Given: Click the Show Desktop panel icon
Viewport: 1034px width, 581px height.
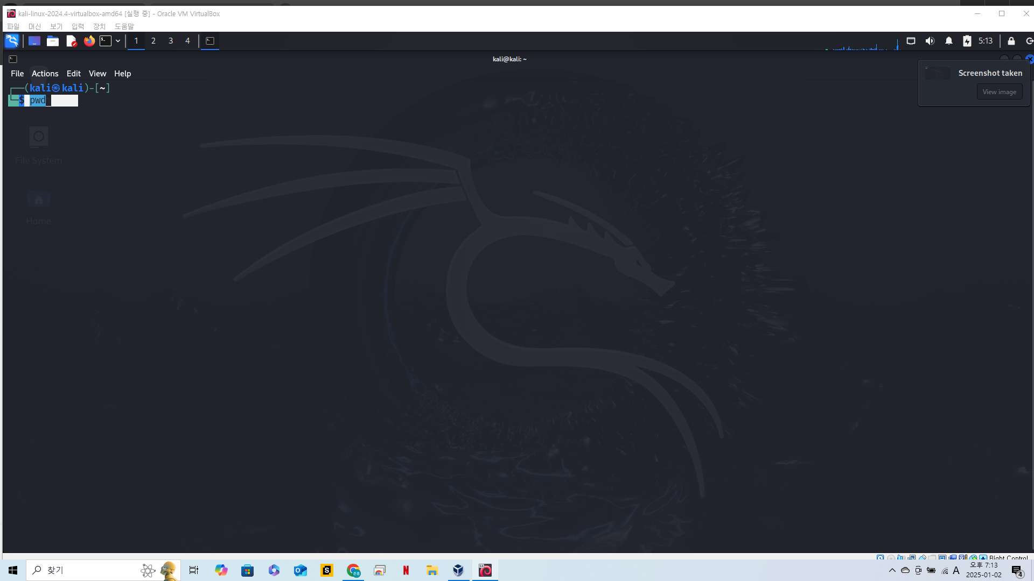Looking at the screenshot, I should 34,41.
